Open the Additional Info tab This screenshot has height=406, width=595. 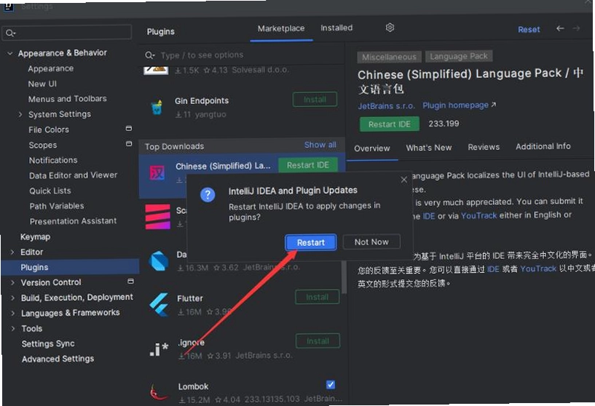coord(543,146)
